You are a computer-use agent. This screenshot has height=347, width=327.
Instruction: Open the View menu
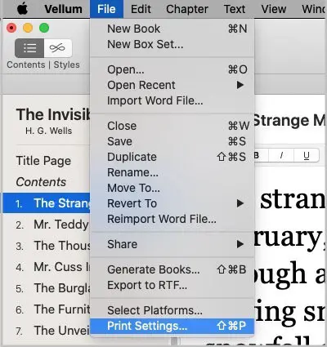pos(273,9)
